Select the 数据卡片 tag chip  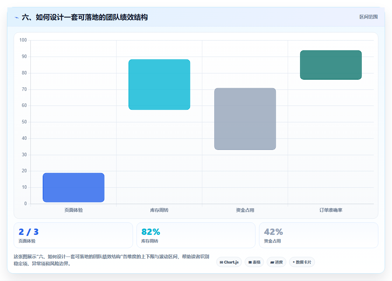click(x=302, y=262)
